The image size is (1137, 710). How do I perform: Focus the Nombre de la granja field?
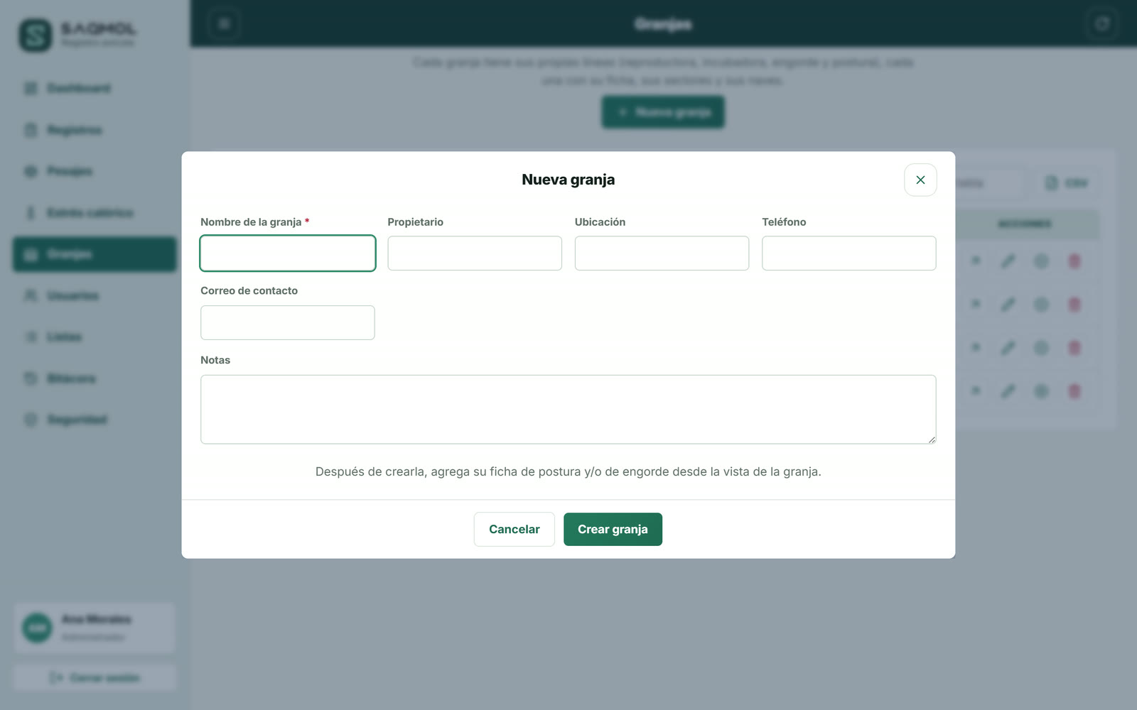point(288,253)
